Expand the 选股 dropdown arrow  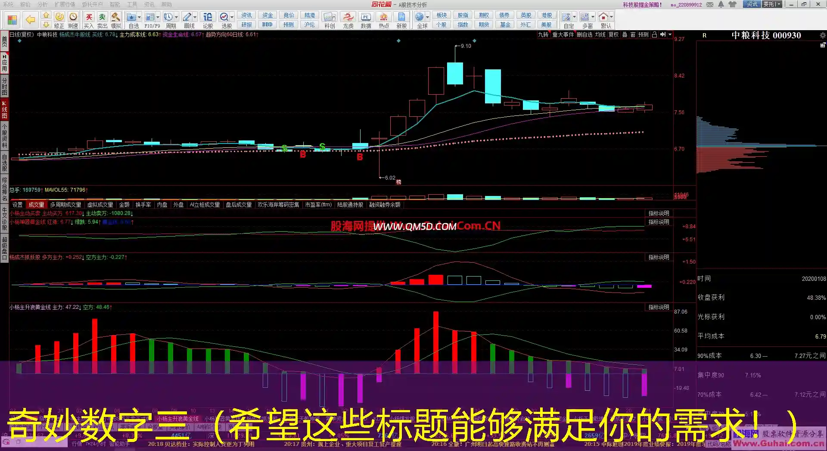point(232,17)
